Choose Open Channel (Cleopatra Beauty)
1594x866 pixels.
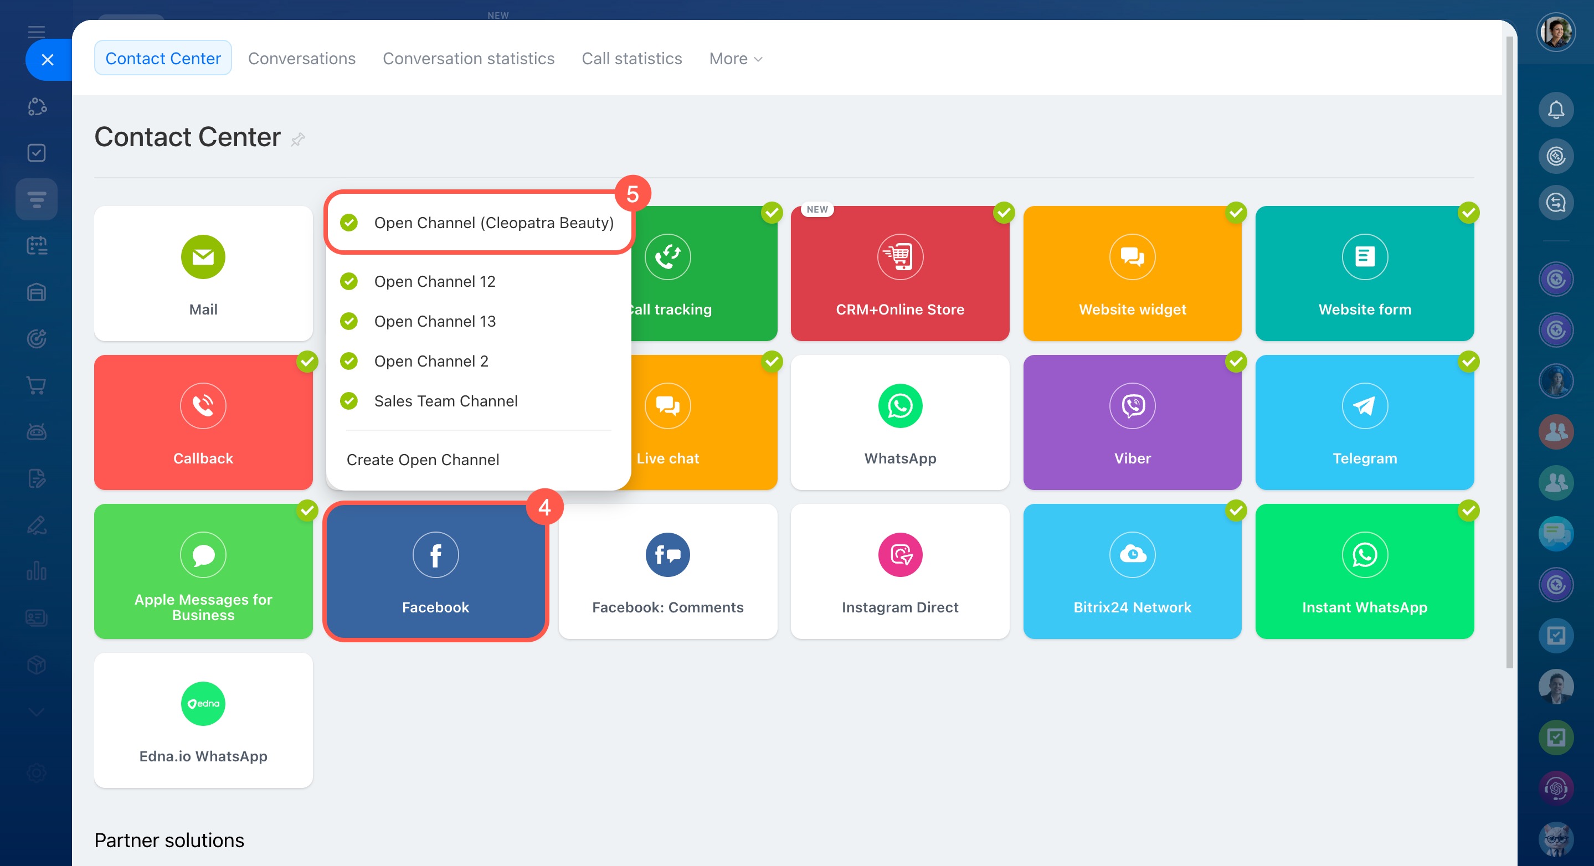coord(493,223)
